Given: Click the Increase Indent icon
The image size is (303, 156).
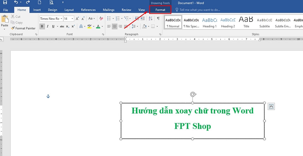Looking at the screenshot, I should 143,19.
